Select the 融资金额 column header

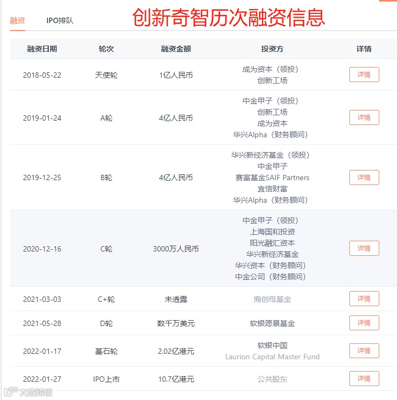click(x=176, y=49)
